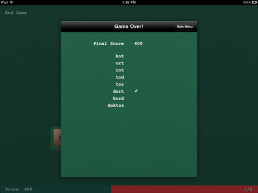Viewport: 258px width, 193px height.
Task: Click End Game in the corner
Action: 16,13
